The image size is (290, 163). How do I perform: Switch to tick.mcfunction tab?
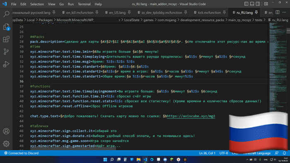pos(209,12)
